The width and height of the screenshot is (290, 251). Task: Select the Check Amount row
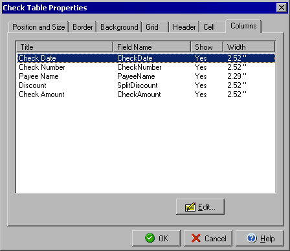click(146, 94)
